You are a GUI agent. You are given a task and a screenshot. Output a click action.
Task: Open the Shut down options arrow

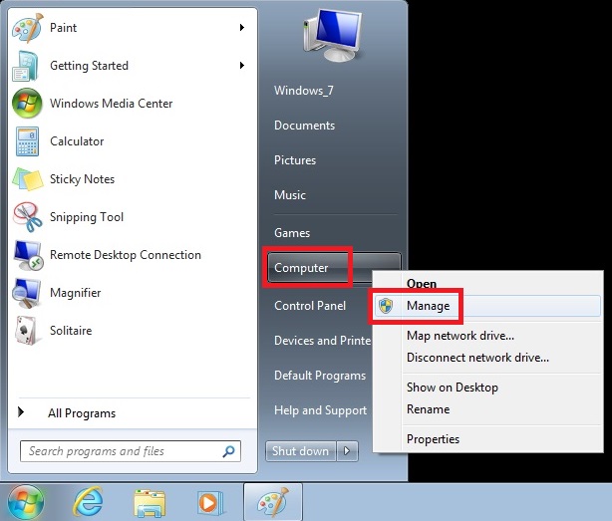pyautogui.click(x=347, y=451)
